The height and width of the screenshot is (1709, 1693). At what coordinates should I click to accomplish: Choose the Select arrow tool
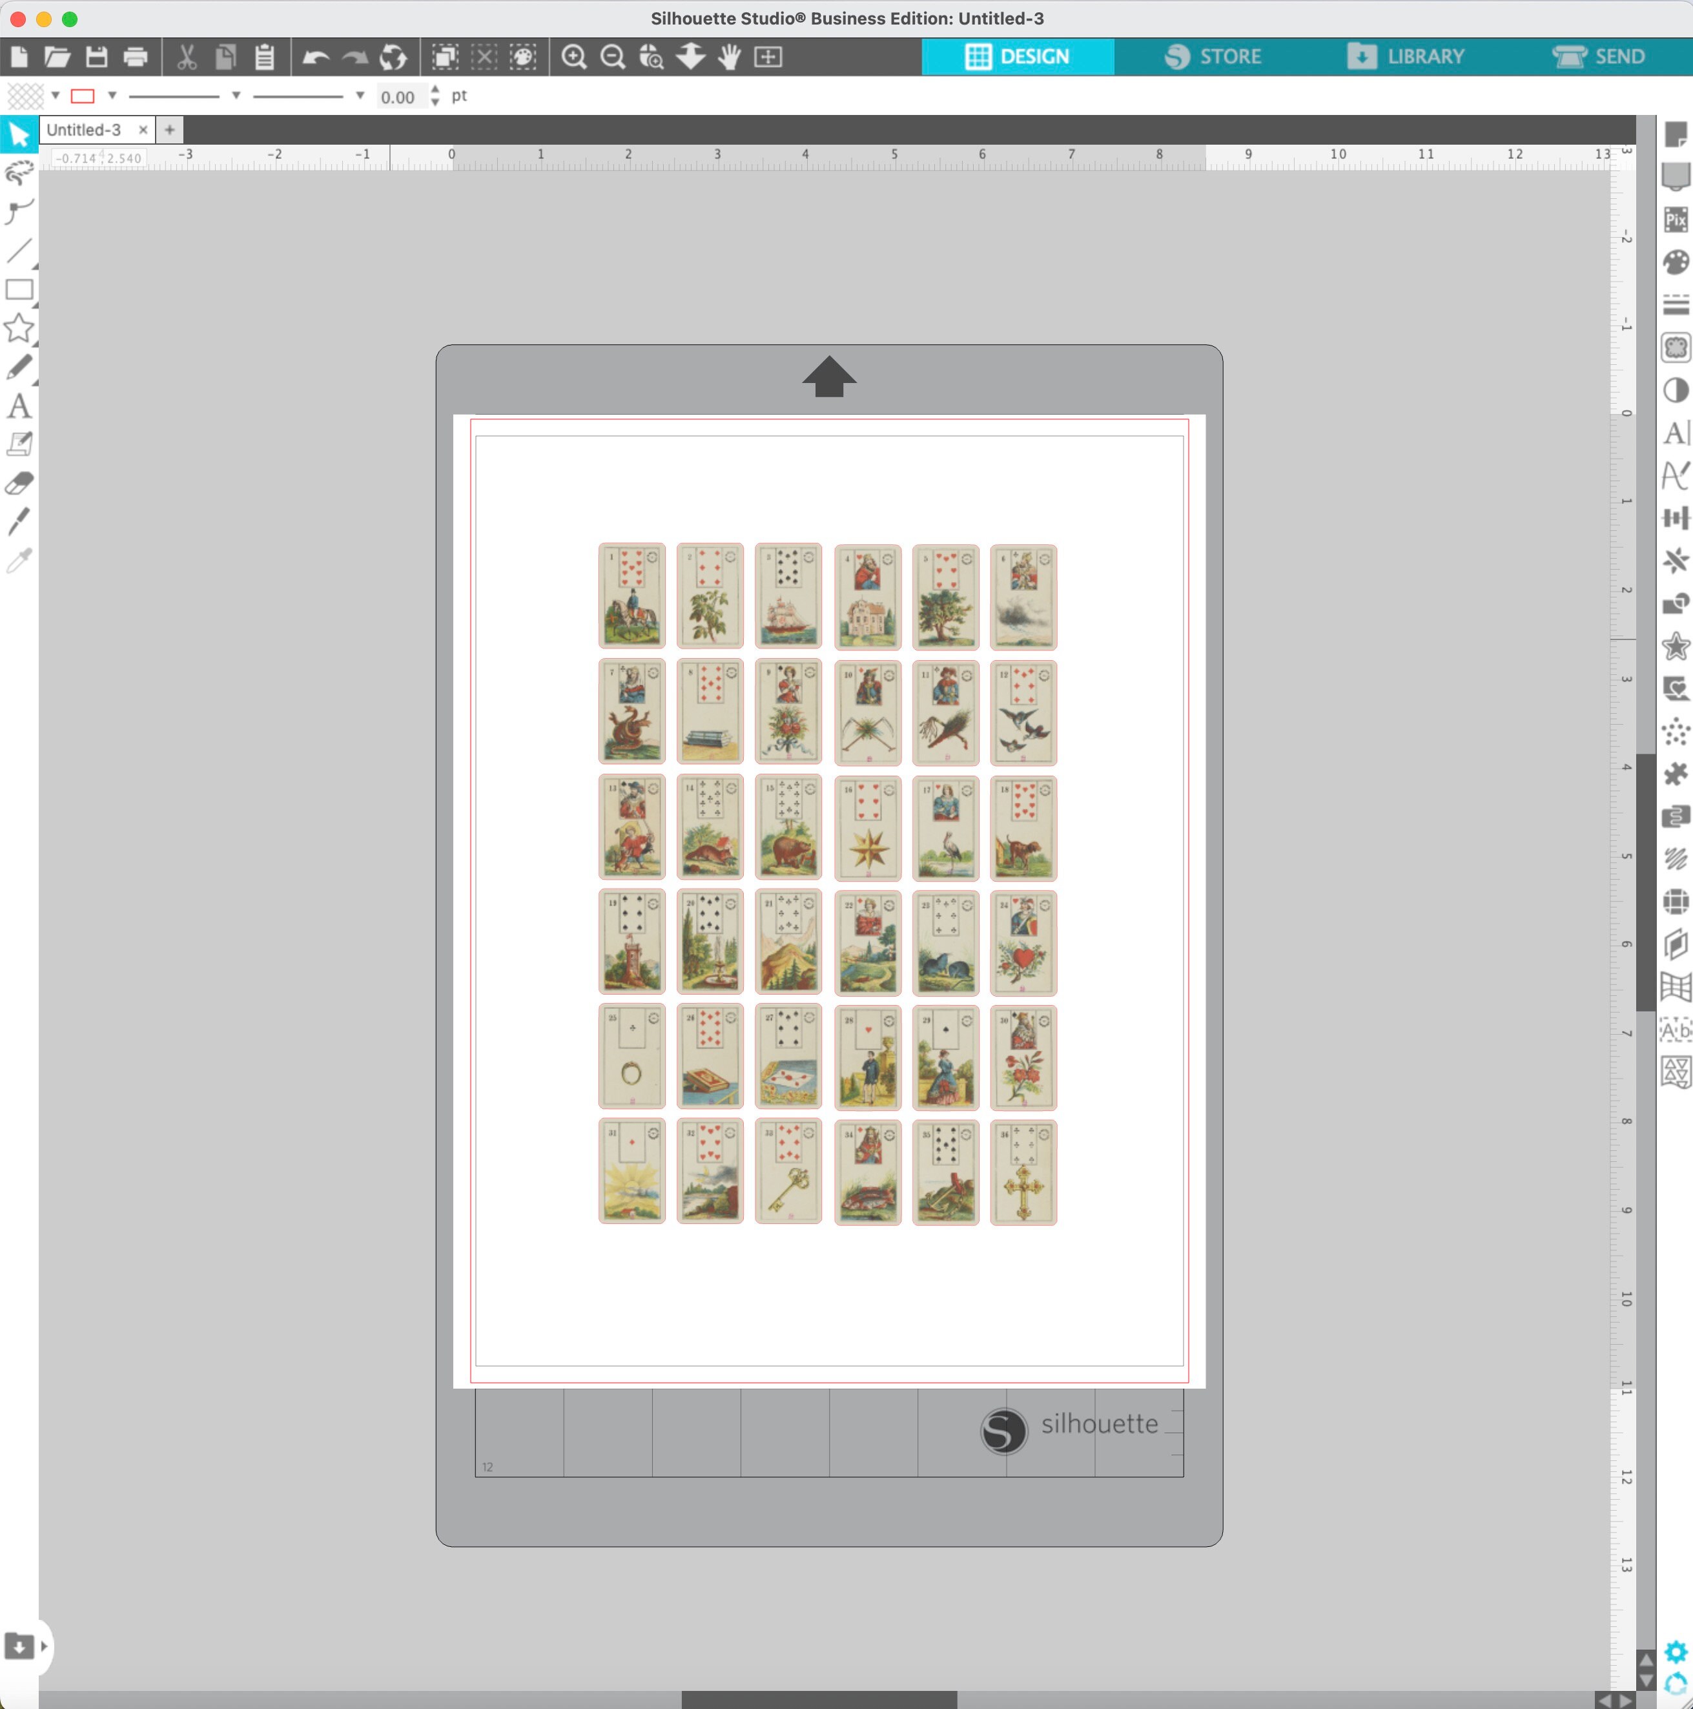coord(19,134)
